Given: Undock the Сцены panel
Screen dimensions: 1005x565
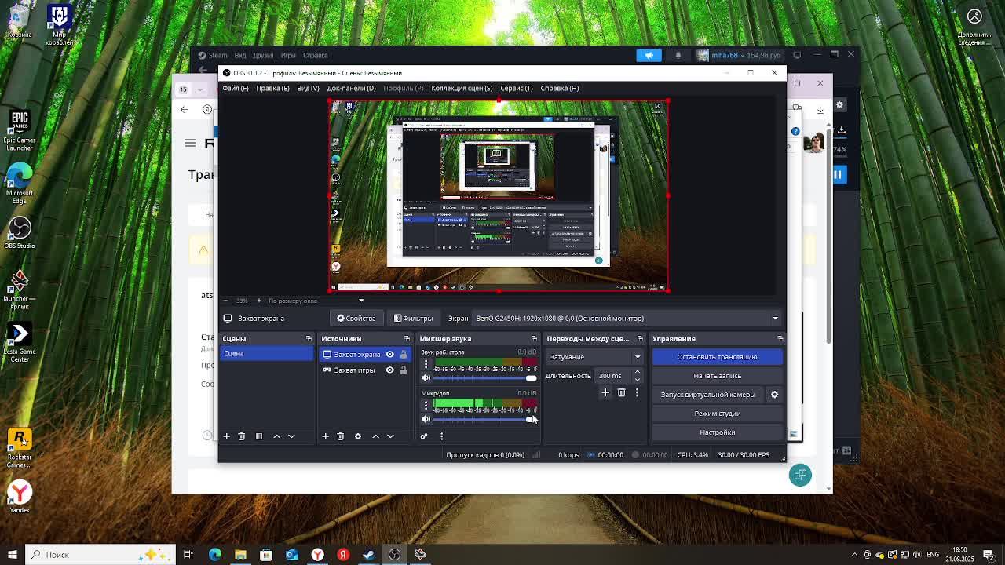Looking at the screenshot, I should 309,339.
